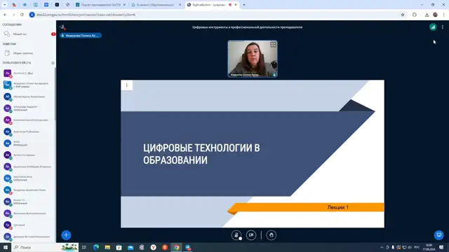
Task: Select the user avatar labeled Аб
Action: click(x=8, y=97)
